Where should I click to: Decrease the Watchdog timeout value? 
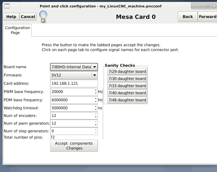pyautogui.click(x=96, y=110)
